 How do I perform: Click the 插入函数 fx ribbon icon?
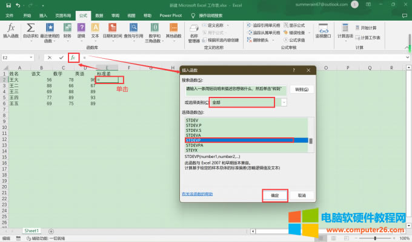[x=11, y=30]
